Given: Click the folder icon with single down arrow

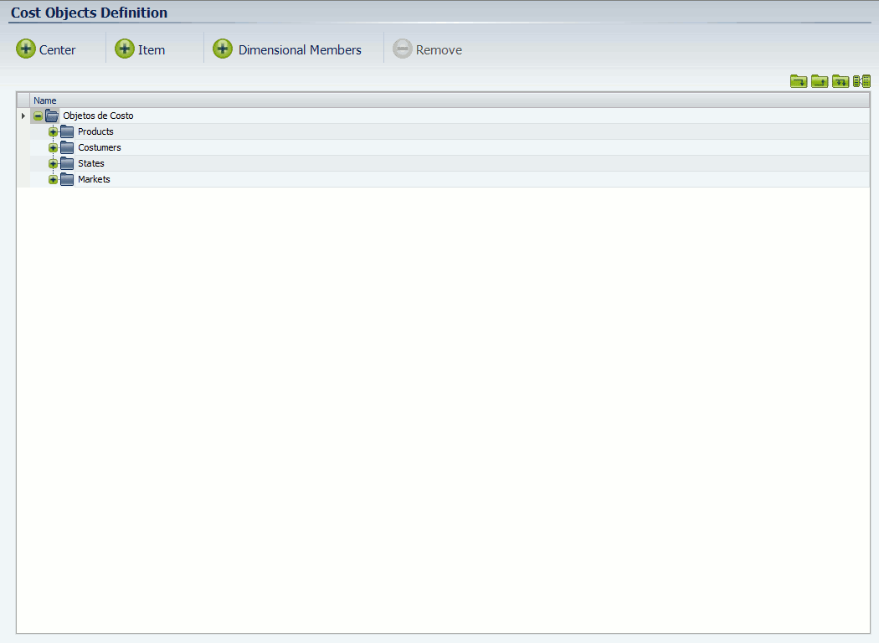Looking at the screenshot, I should pos(799,81).
